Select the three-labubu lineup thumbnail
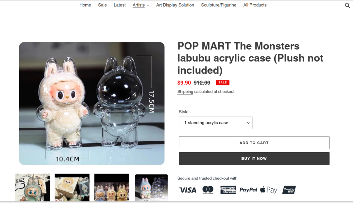The image size is (353, 203). pos(112,188)
